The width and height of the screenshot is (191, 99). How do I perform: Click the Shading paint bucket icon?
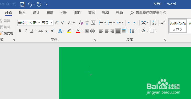click(x=143, y=31)
